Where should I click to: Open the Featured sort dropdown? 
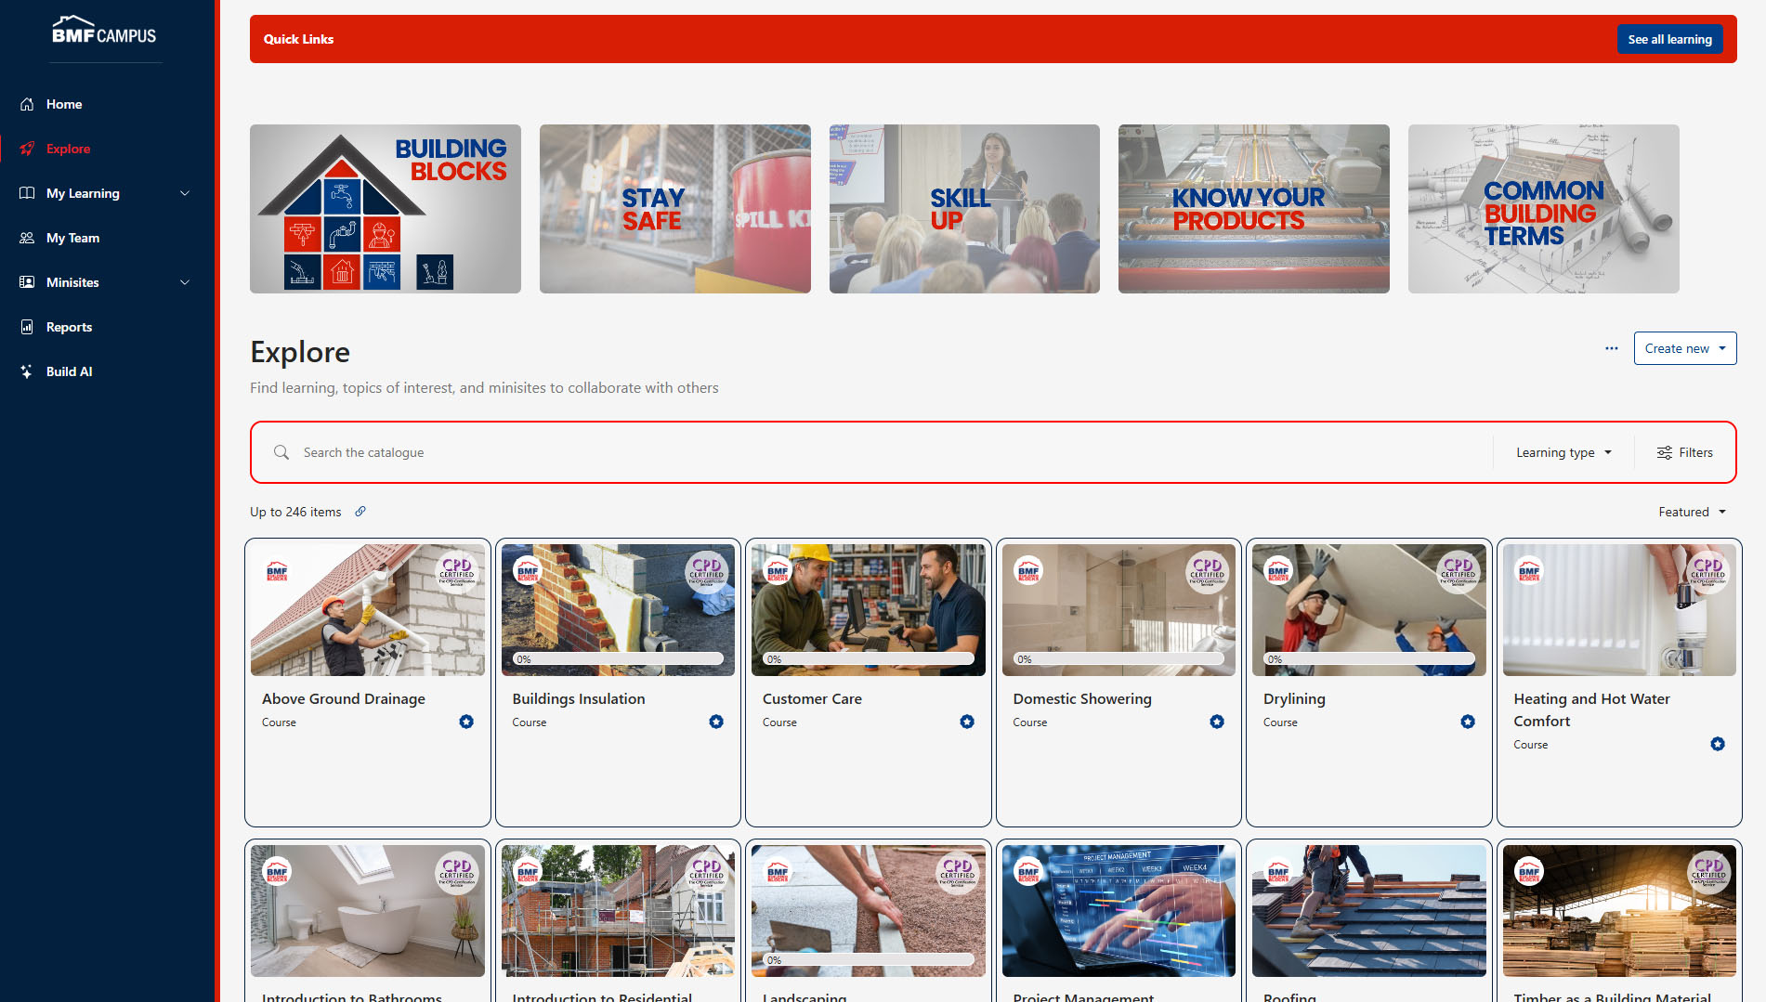(x=1692, y=512)
